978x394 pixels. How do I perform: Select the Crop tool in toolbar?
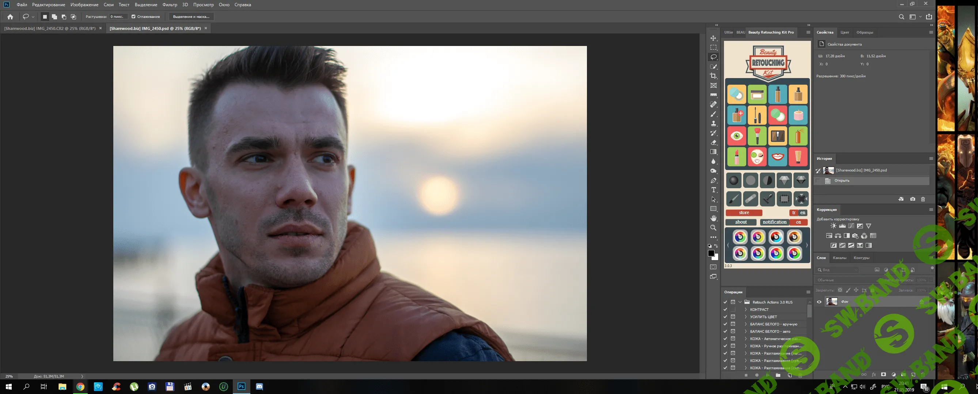pyautogui.click(x=713, y=76)
